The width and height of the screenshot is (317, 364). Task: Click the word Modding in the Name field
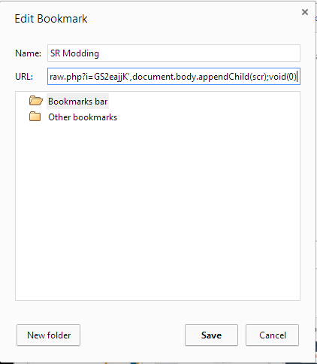click(80, 53)
